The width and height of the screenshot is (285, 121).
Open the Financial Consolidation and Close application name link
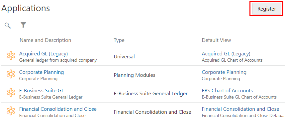(x=58, y=109)
